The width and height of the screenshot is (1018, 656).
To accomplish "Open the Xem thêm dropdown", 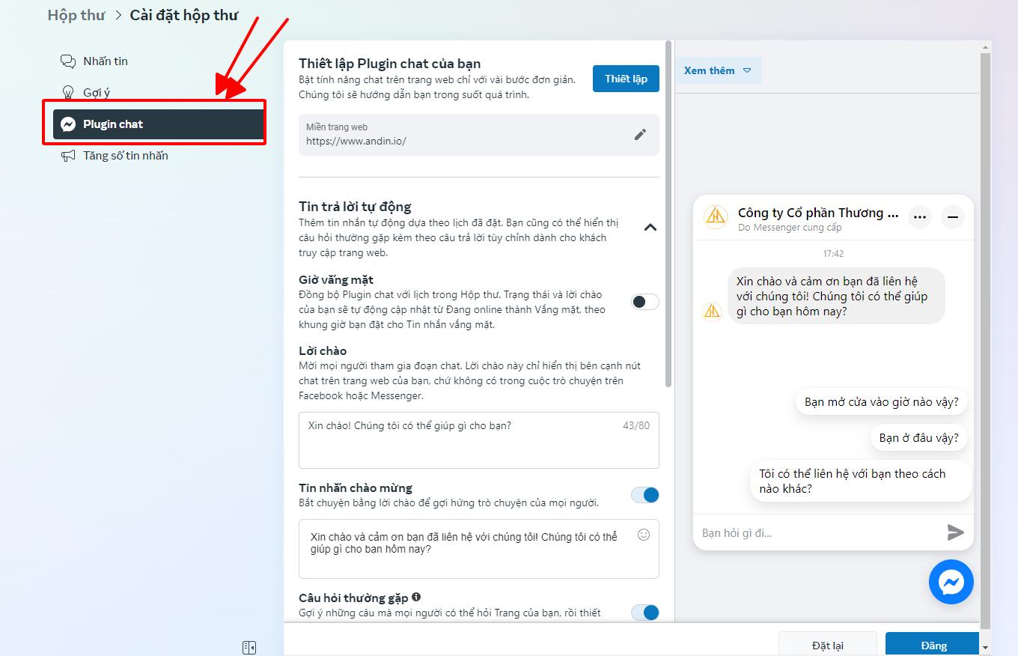I will 718,70.
